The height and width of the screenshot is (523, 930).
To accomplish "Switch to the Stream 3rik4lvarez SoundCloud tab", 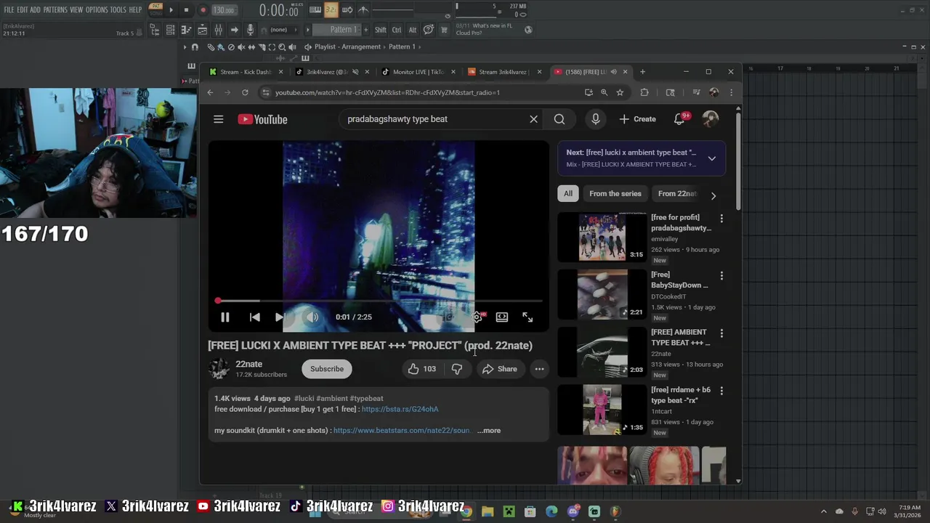I will [503, 72].
